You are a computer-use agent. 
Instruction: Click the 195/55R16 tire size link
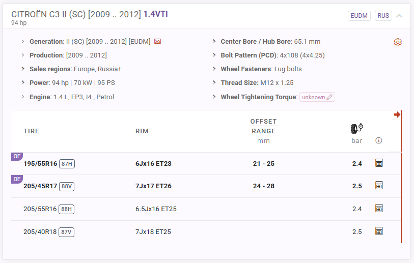tap(40, 163)
